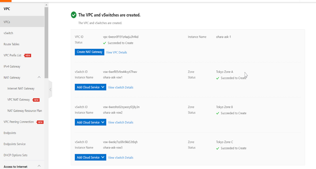Click the NEW badge beside VPC Prefix List

click(x=28, y=56)
